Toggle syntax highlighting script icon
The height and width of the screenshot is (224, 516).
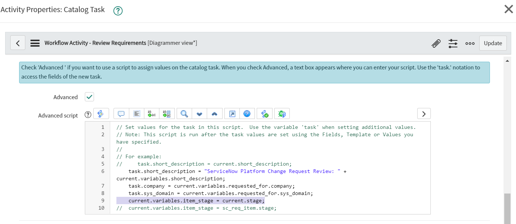[101, 114]
